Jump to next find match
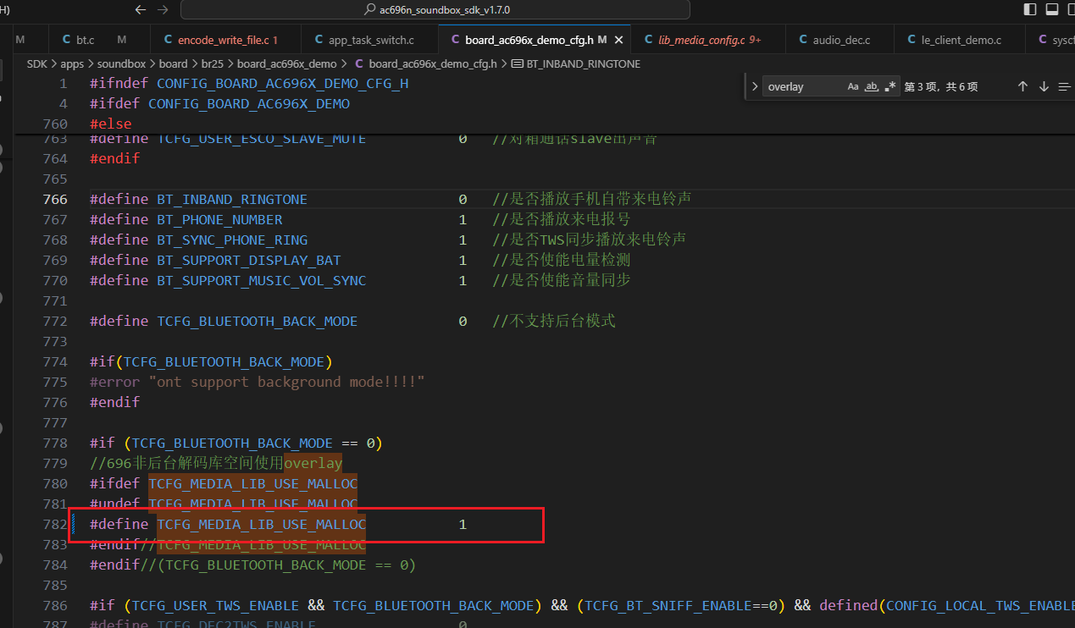Viewport: 1075px width, 628px height. (x=1044, y=86)
